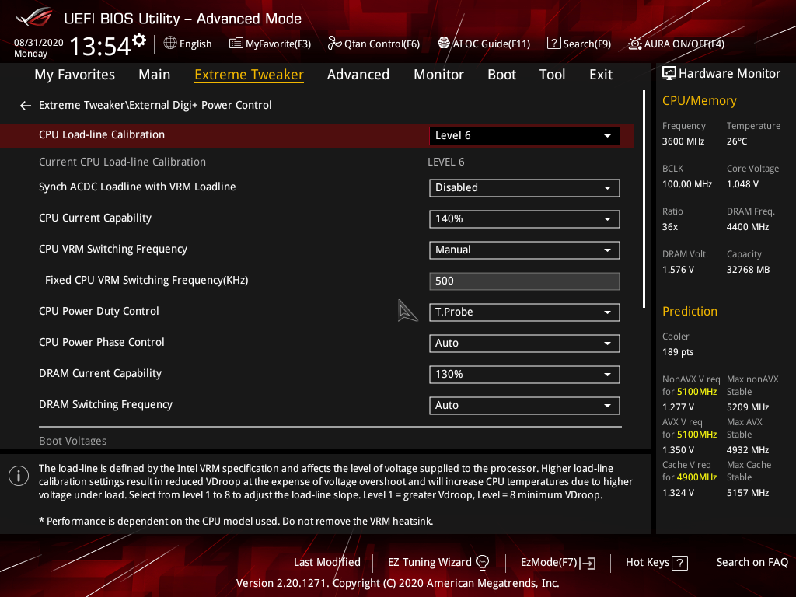796x597 pixels.
Task: Click the Search(F9) question mark icon
Action: (x=553, y=44)
